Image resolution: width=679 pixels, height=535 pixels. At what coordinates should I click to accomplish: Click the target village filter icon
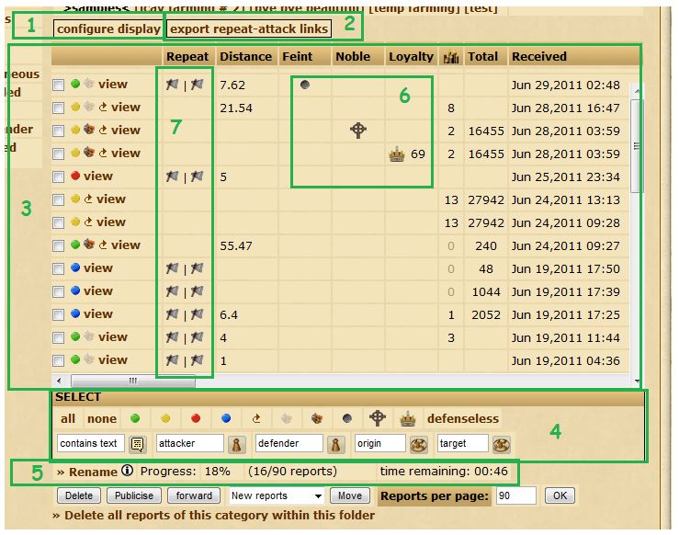click(501, 444)
